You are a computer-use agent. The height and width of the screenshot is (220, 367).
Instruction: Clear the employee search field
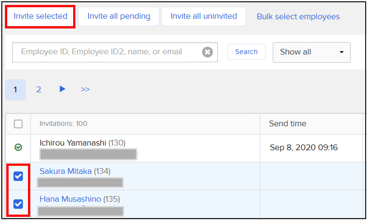(x=207, y=52)
